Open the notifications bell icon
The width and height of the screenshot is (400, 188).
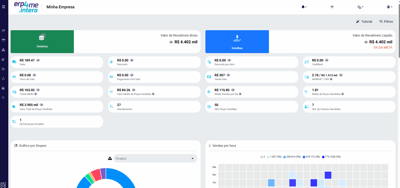[x=304, y=7]
